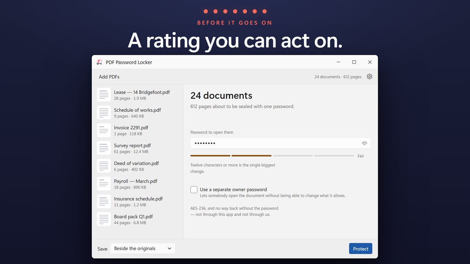This screenshot has height=264, width=470.
Task: Click document icon for Survey report.pdf
Action: click(104, 148)
